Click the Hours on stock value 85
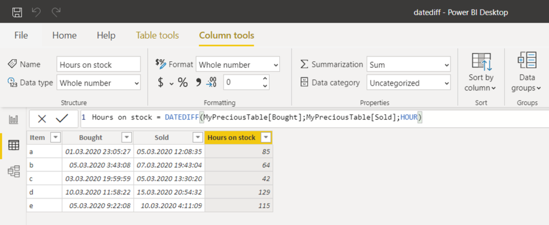The height and width of the screenshot is (225, 549). click(239, 151)
